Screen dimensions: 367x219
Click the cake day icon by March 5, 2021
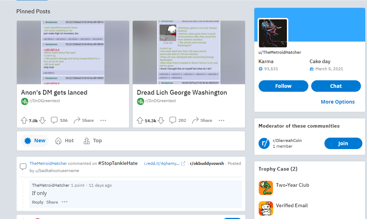pyautogui.click(x=312, y=69)
